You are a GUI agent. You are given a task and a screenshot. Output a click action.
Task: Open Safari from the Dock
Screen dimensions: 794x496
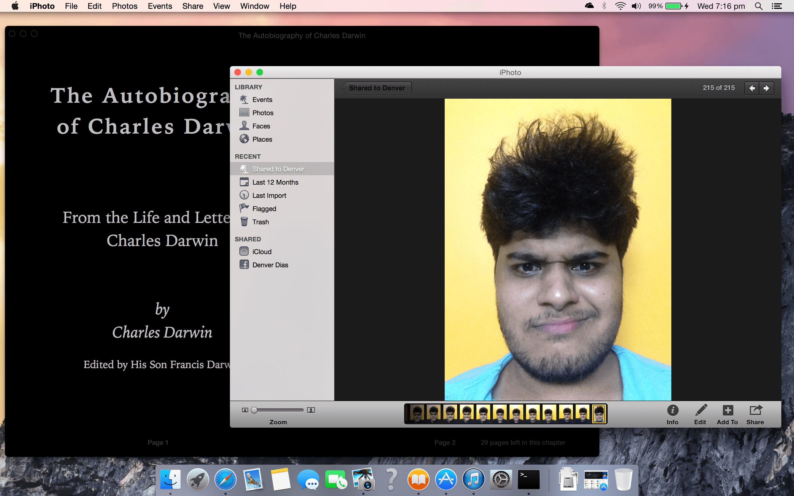click(x=225, y=479)
